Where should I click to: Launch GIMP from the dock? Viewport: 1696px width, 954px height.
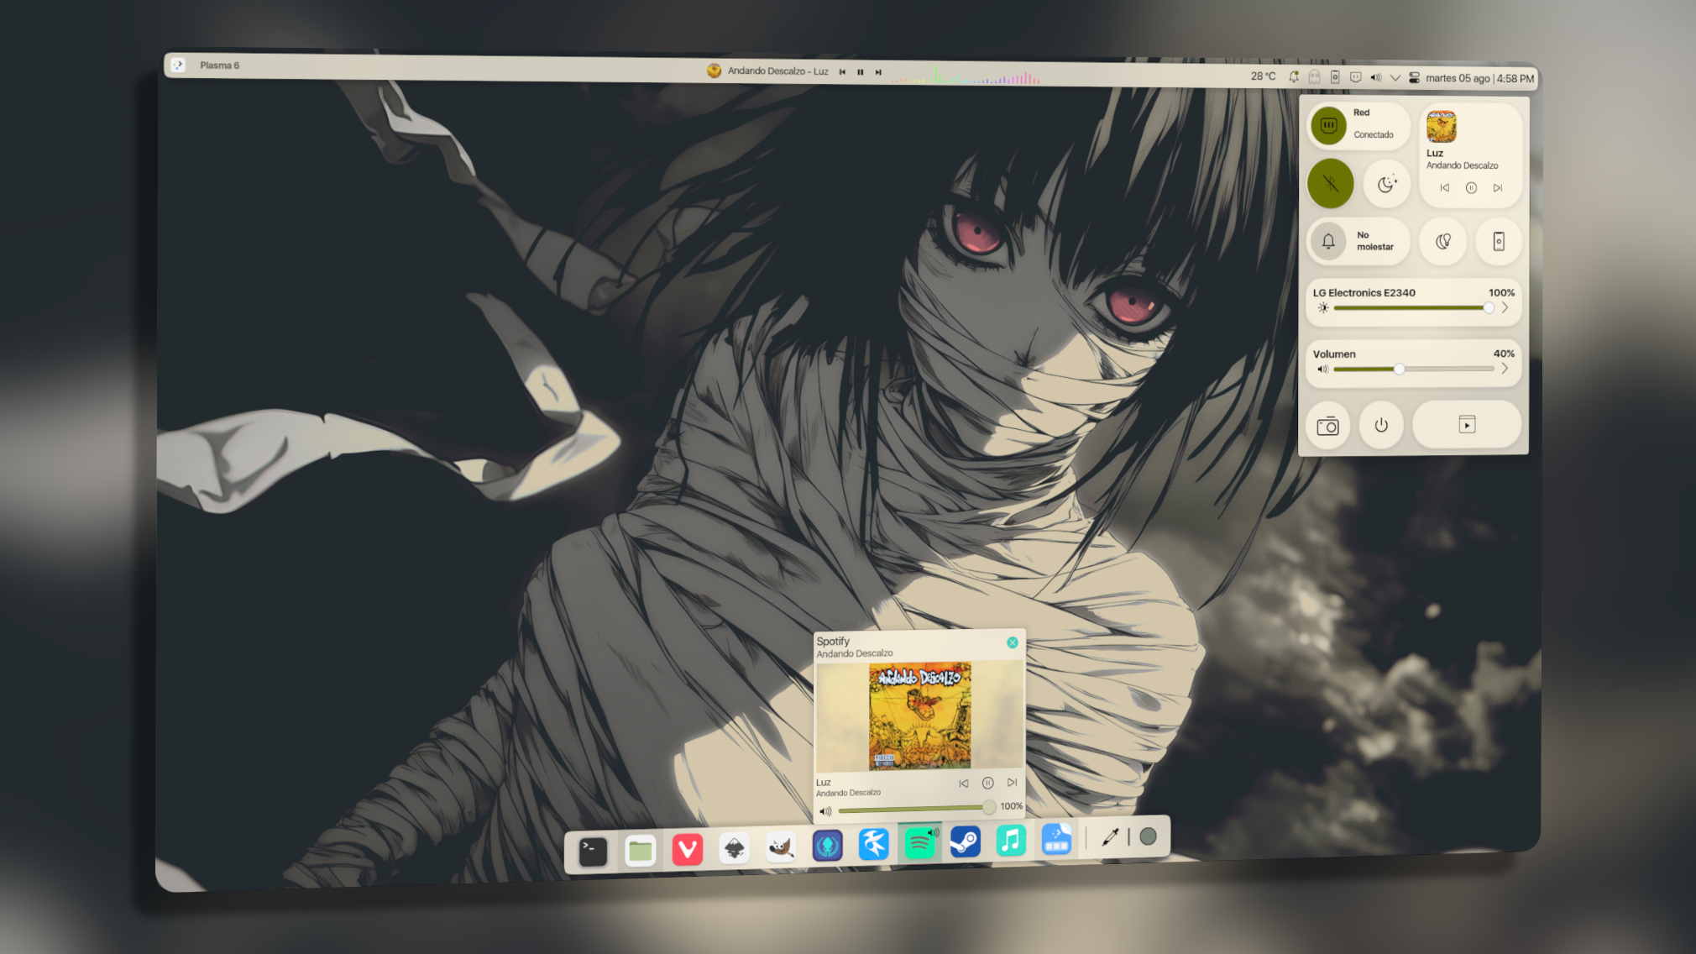click(x=781, y=847)
